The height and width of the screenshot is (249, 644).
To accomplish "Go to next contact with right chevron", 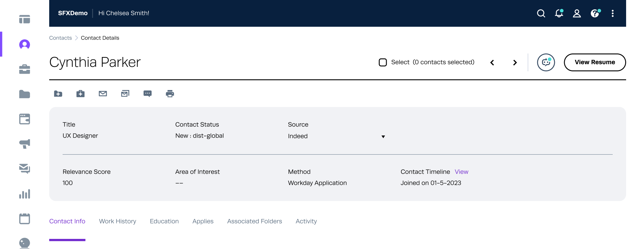I will coord(515,63).
